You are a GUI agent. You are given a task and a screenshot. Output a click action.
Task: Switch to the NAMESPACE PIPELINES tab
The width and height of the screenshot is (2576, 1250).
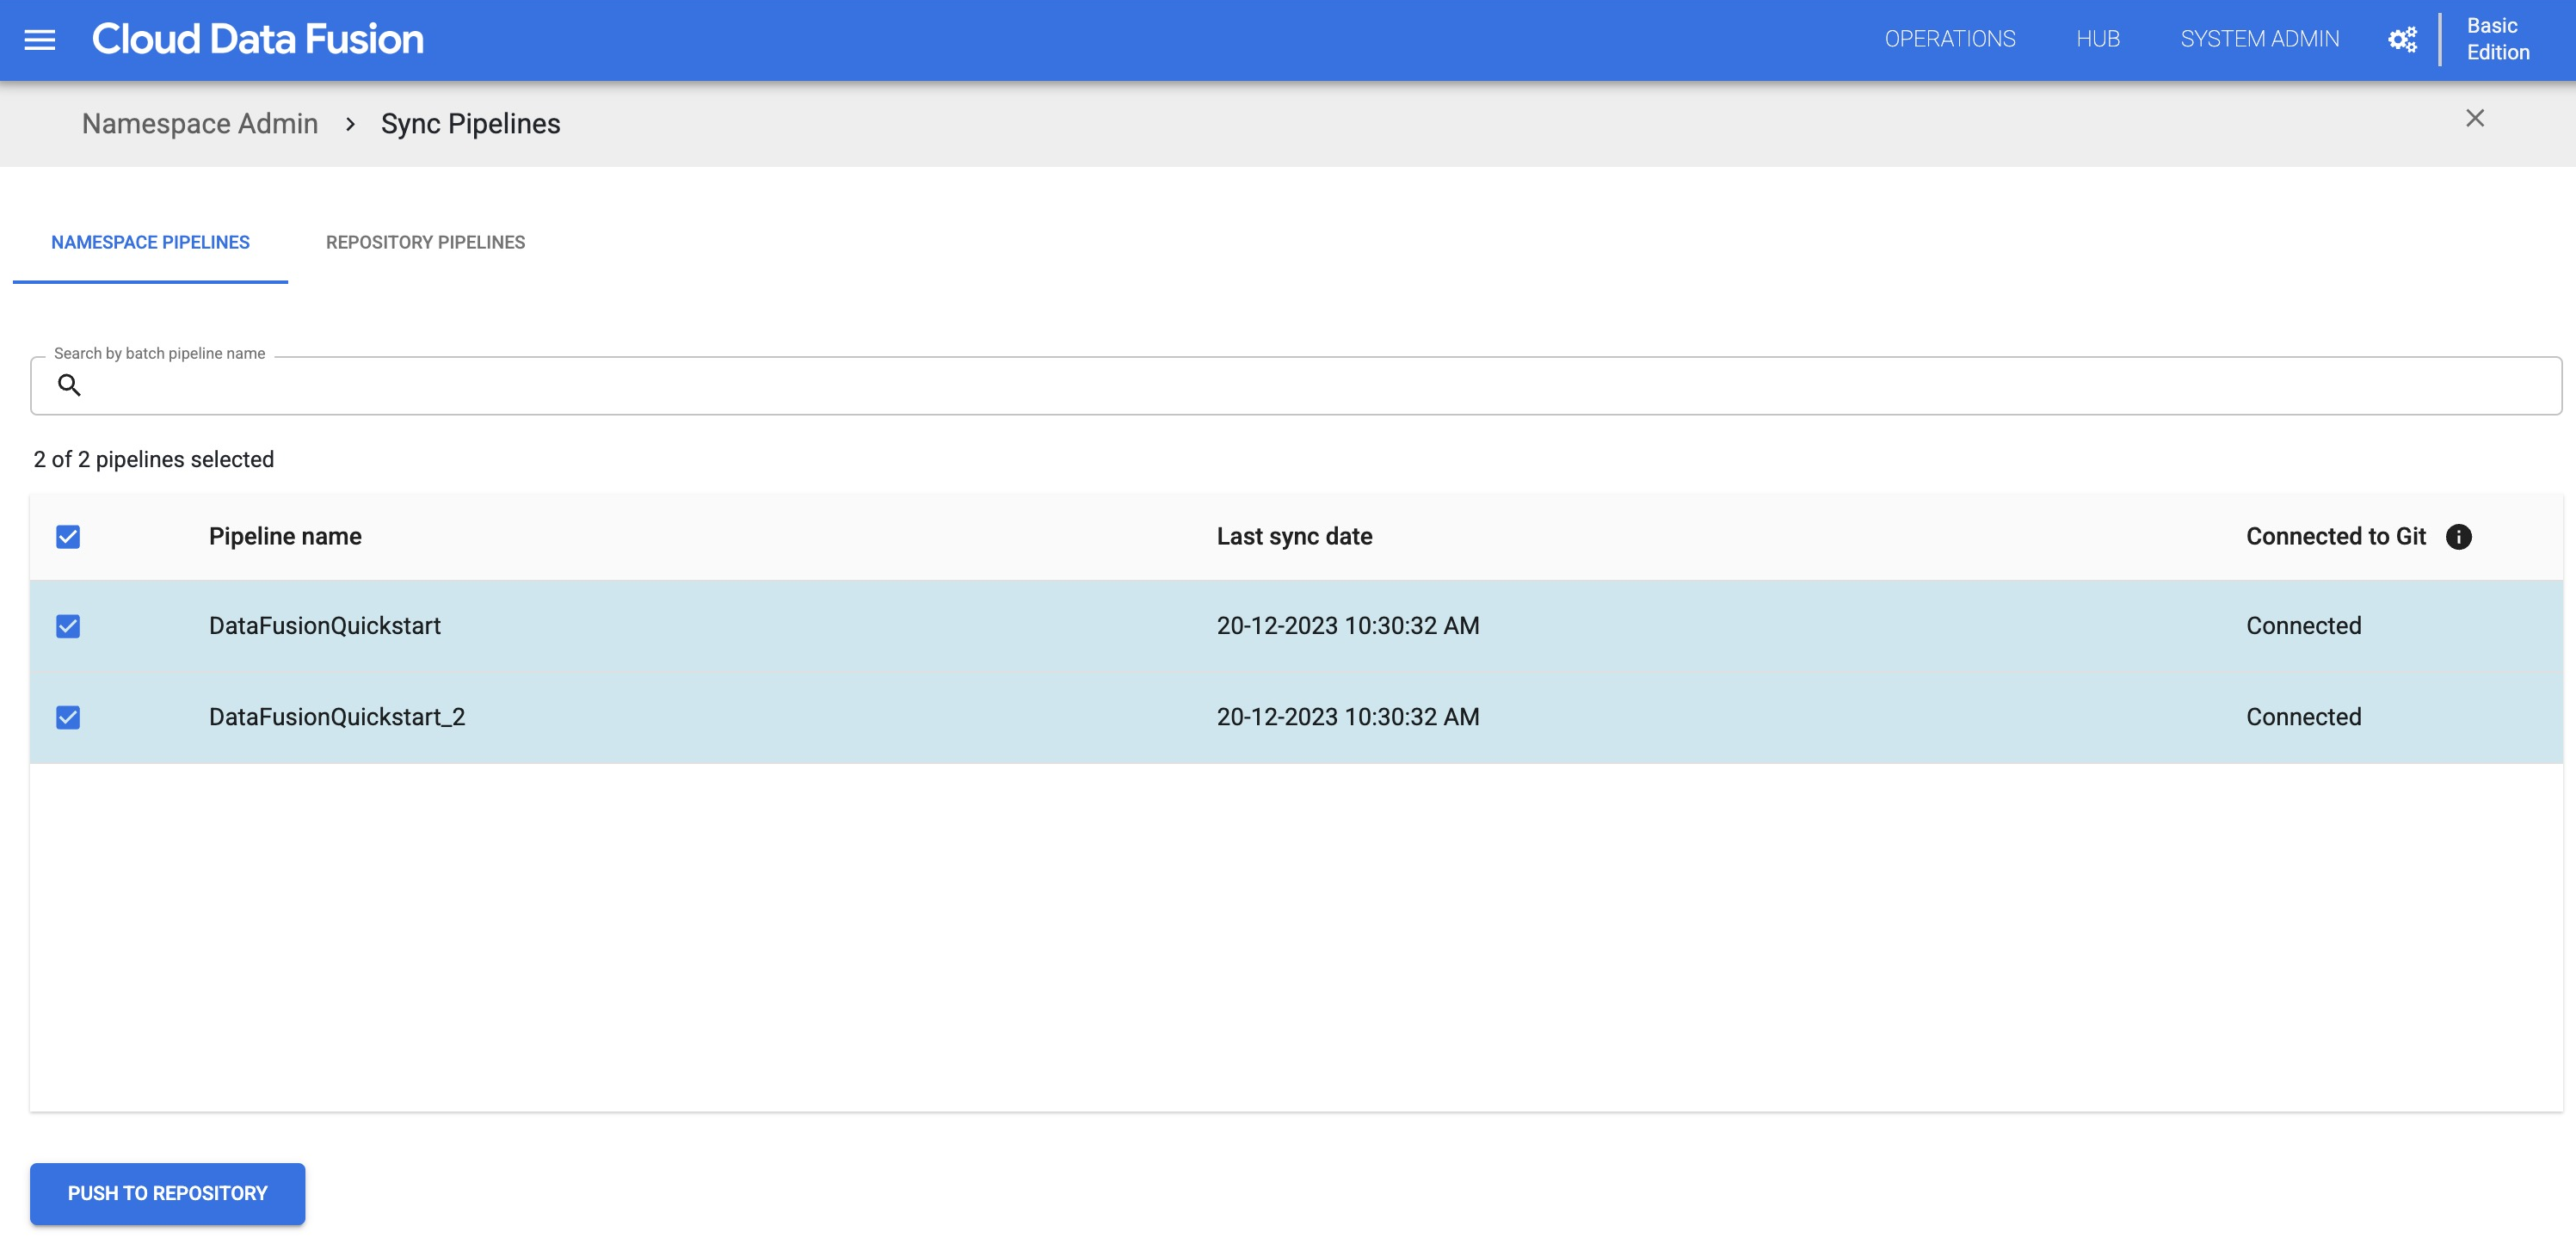pos(150,242)
